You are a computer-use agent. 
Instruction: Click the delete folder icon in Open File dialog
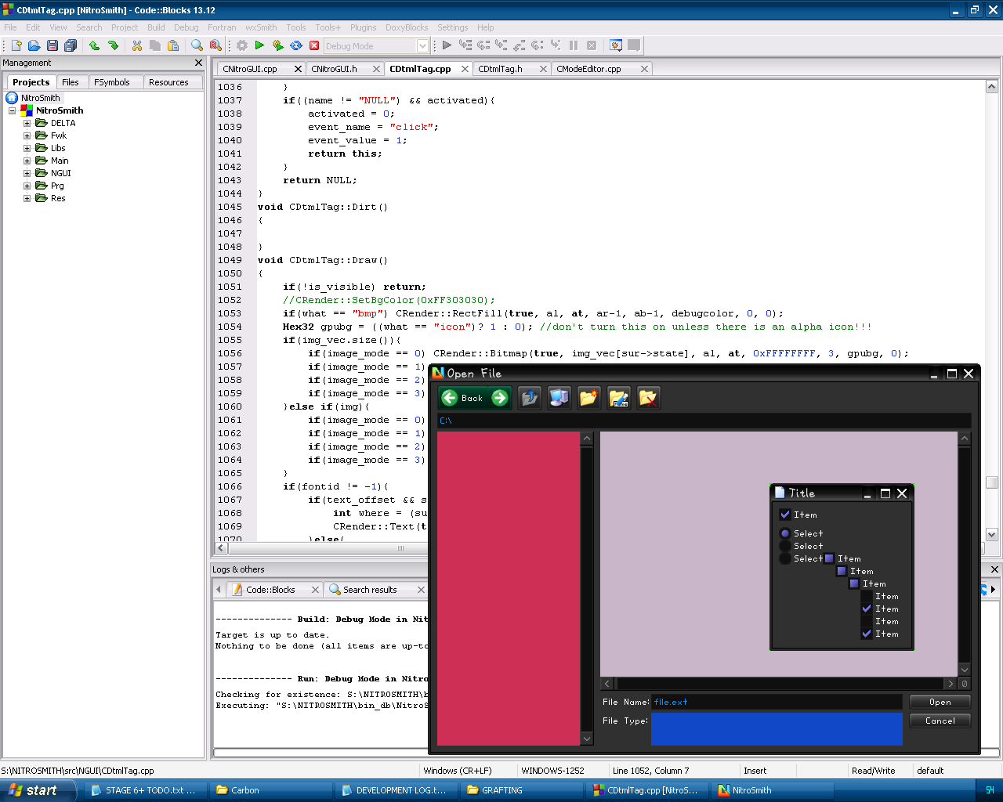pos(648,398)
